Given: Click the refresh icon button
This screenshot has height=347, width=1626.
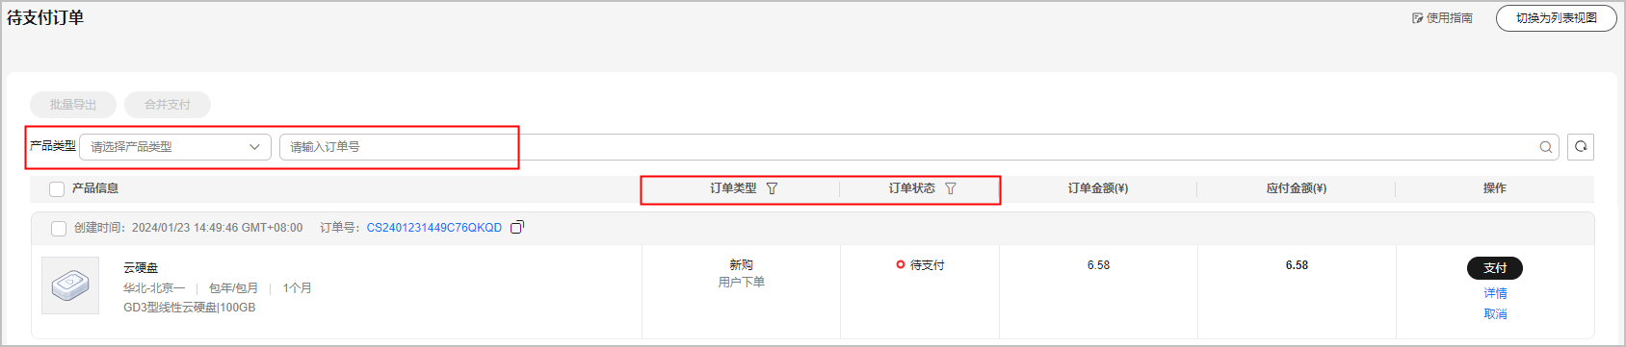Looking at the screenshot, I should pos(1581,147).
